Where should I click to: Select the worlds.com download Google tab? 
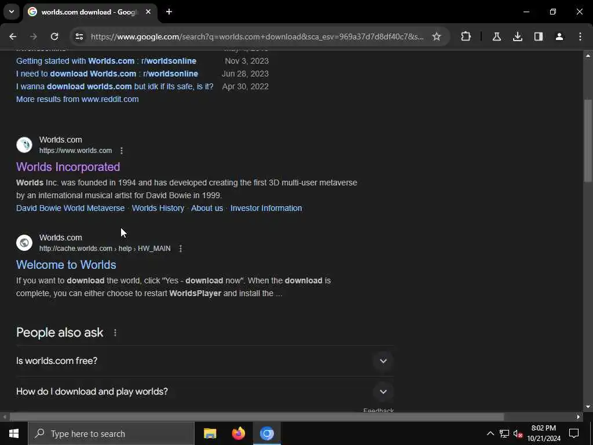[89, 12]
